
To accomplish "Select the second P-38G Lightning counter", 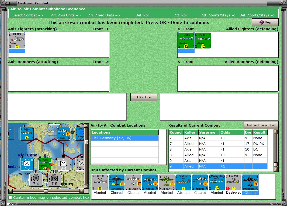I will pos(203,41).
